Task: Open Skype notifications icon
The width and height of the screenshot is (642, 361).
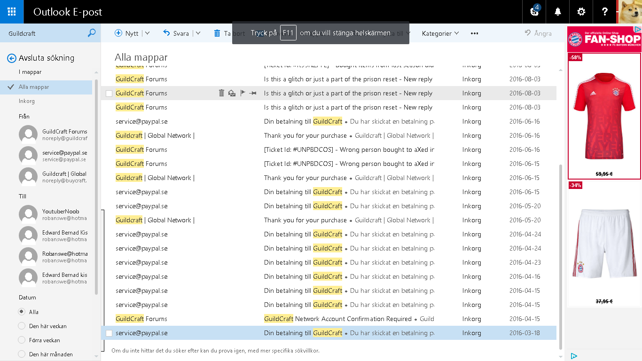Action: click(x=534, y=12)
